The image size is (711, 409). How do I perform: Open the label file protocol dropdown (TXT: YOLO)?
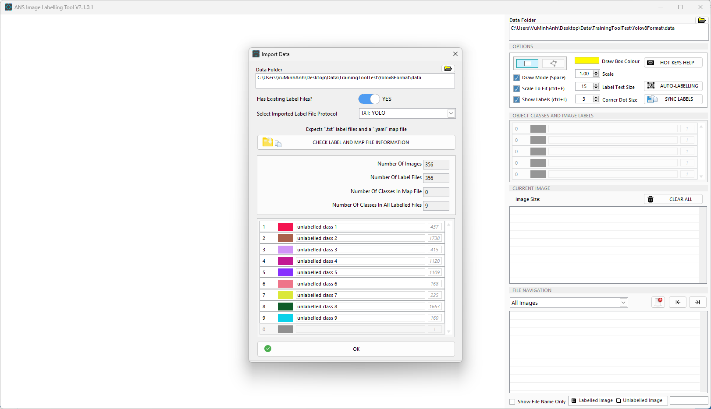tap(407, 113)
